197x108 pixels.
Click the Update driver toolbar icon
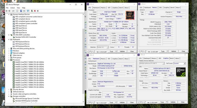click(32, 11)
